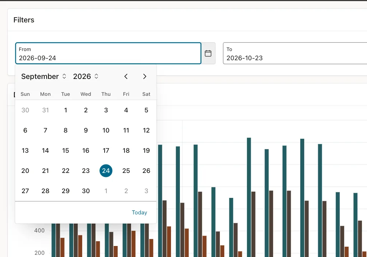Select September 23 in the calendar
Screen dimensions: 367x257
coord(86,171)
